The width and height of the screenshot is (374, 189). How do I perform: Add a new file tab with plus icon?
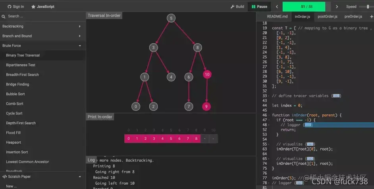(371, 16)
